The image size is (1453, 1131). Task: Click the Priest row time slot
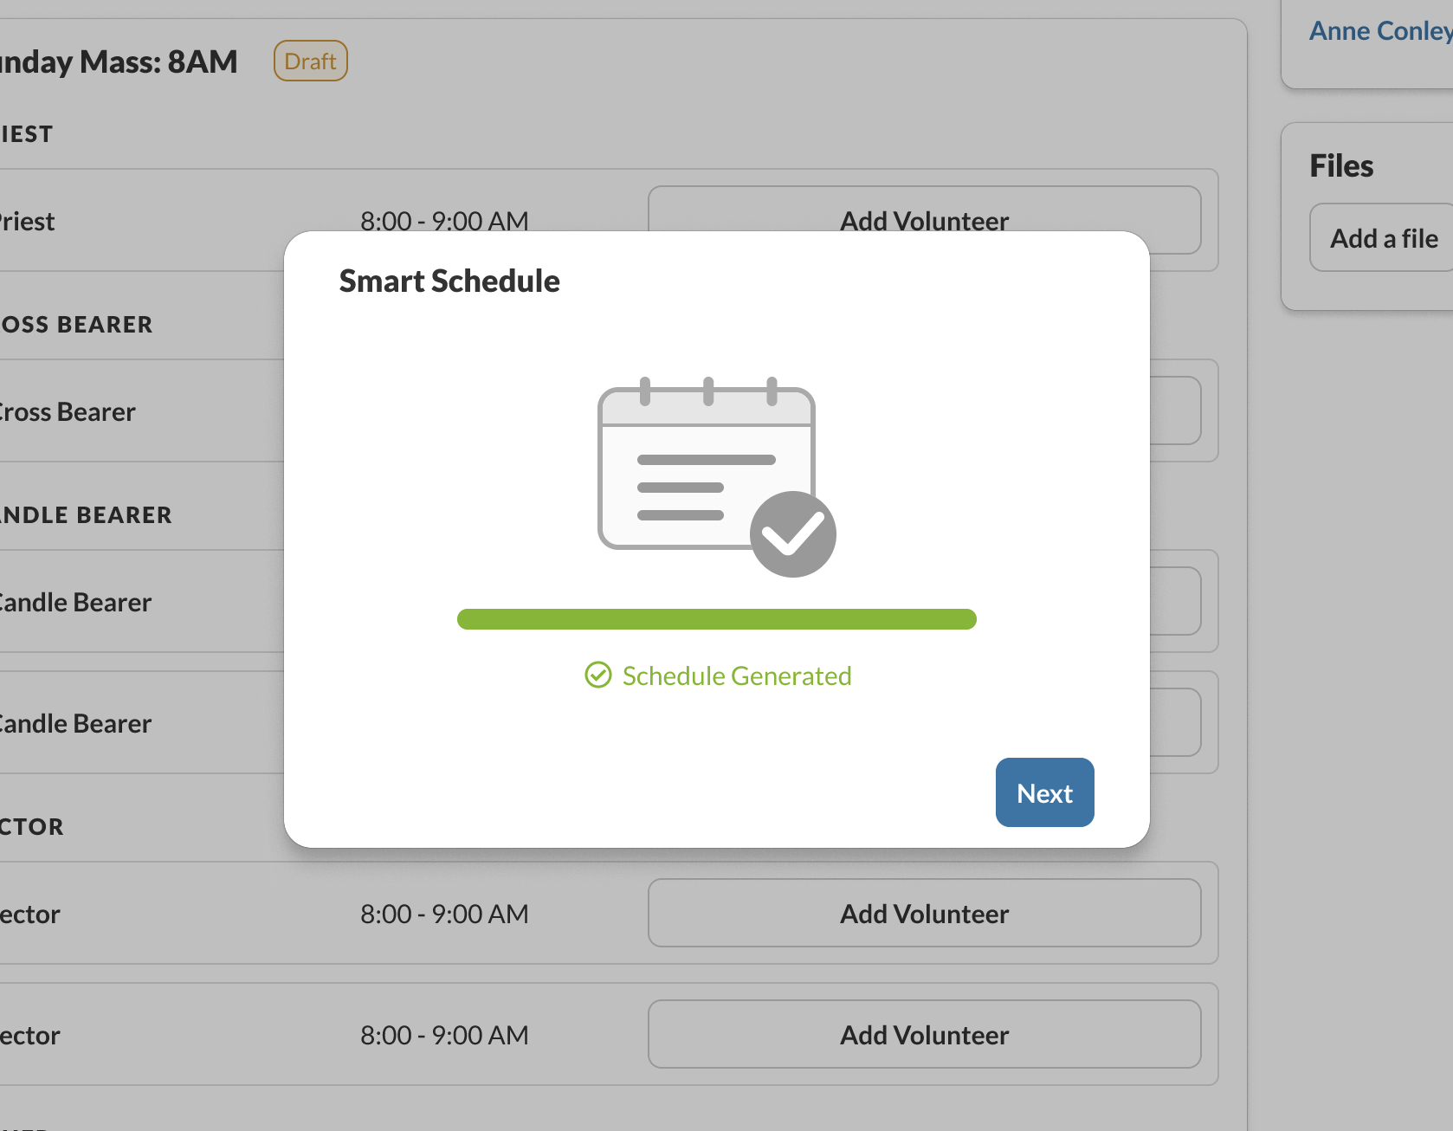click(444, 221)
